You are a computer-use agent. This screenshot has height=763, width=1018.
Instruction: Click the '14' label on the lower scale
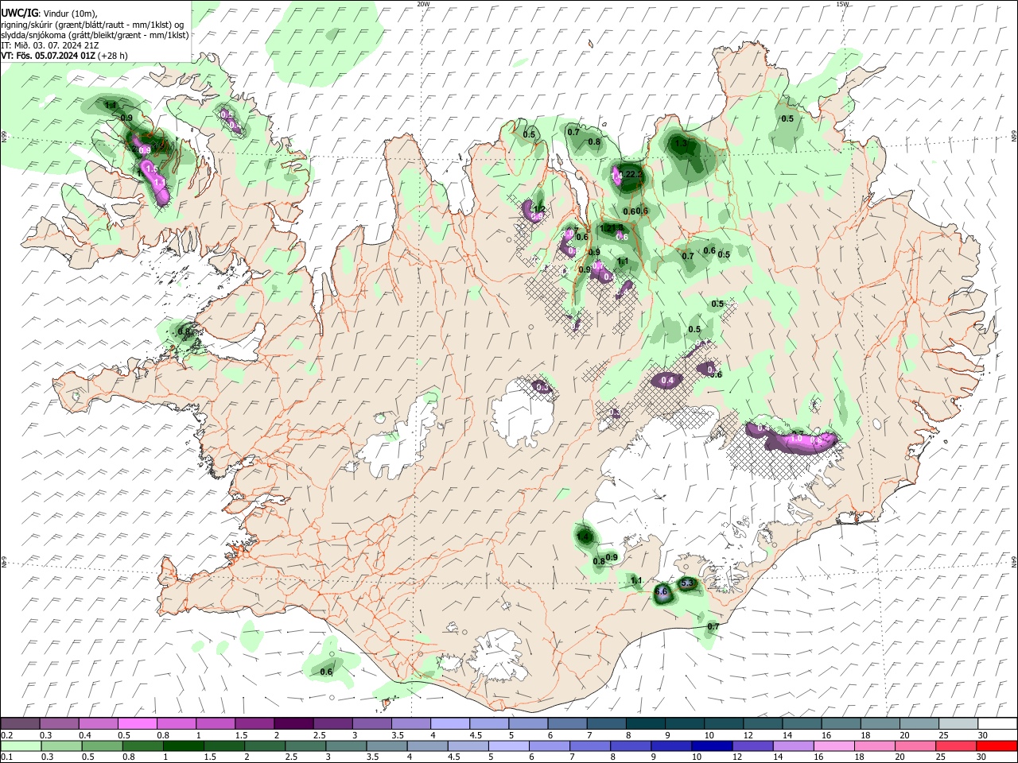coord(779,757)
